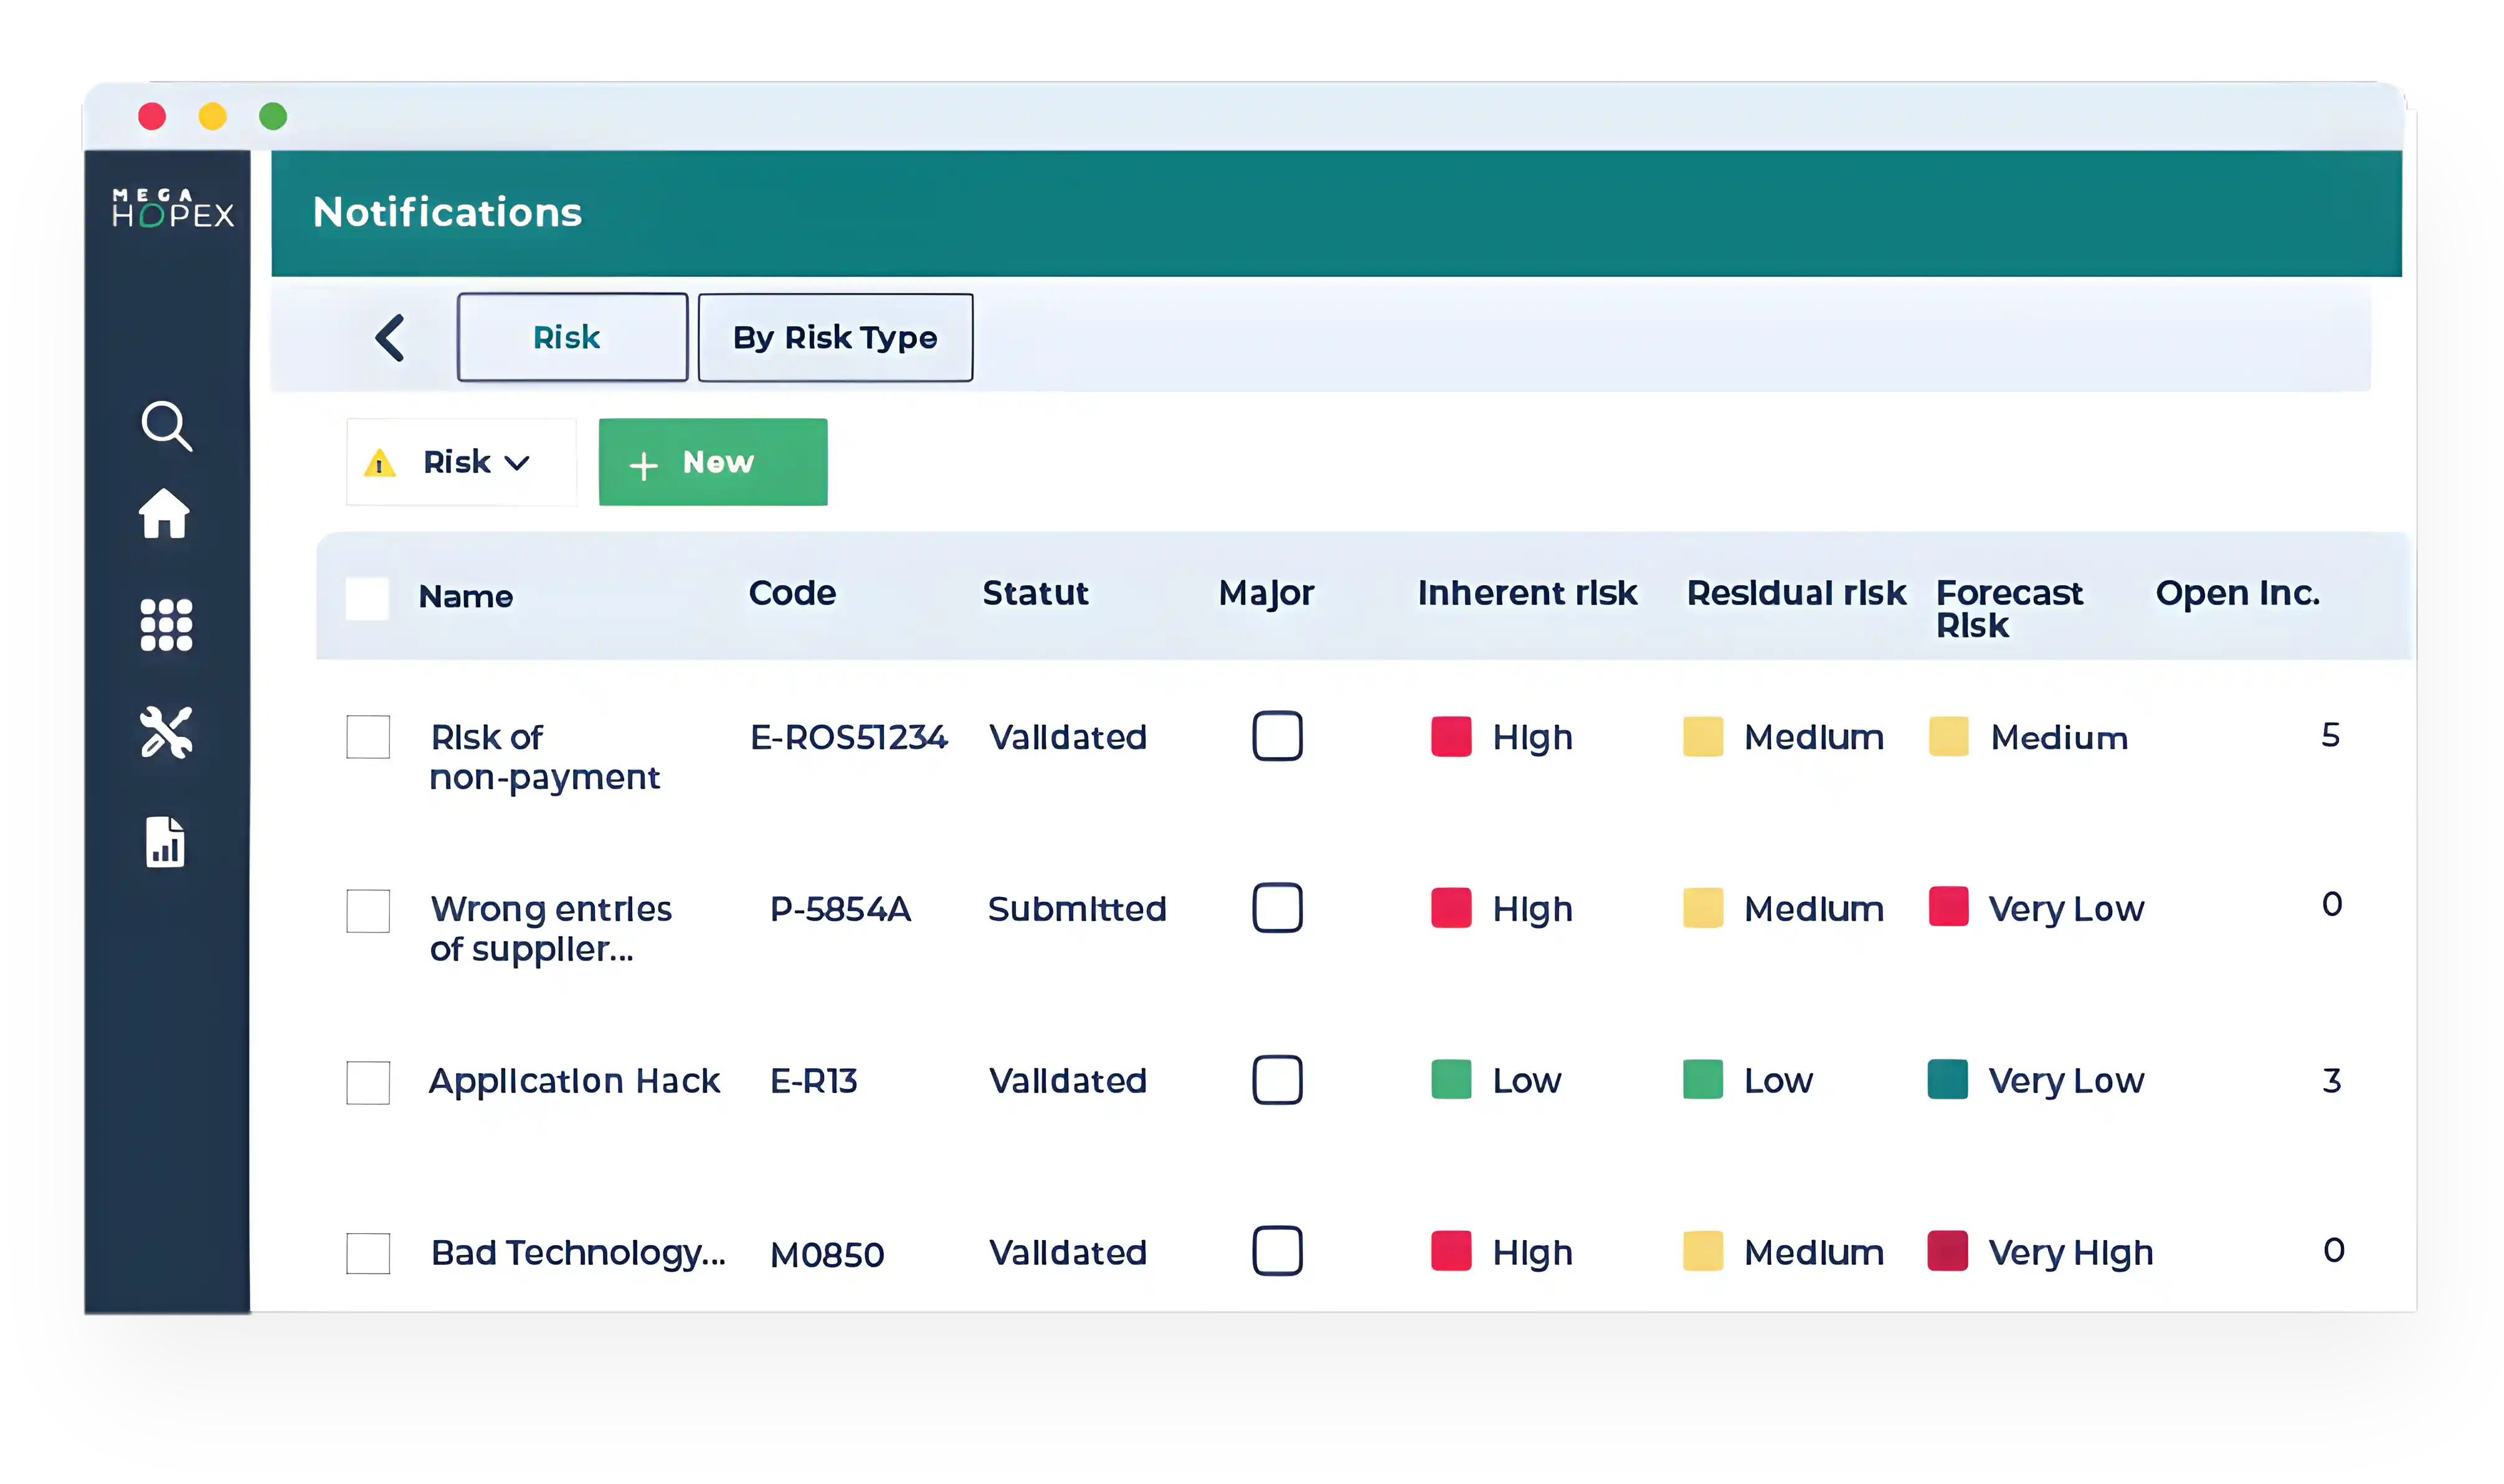Screen dimensions: 2504x1484
Task: Sort by the Code column header
Action: [x=792, y=593]
